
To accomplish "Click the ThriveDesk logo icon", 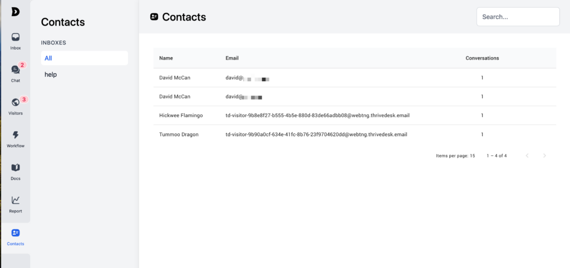I will click(x=15, y=12).
